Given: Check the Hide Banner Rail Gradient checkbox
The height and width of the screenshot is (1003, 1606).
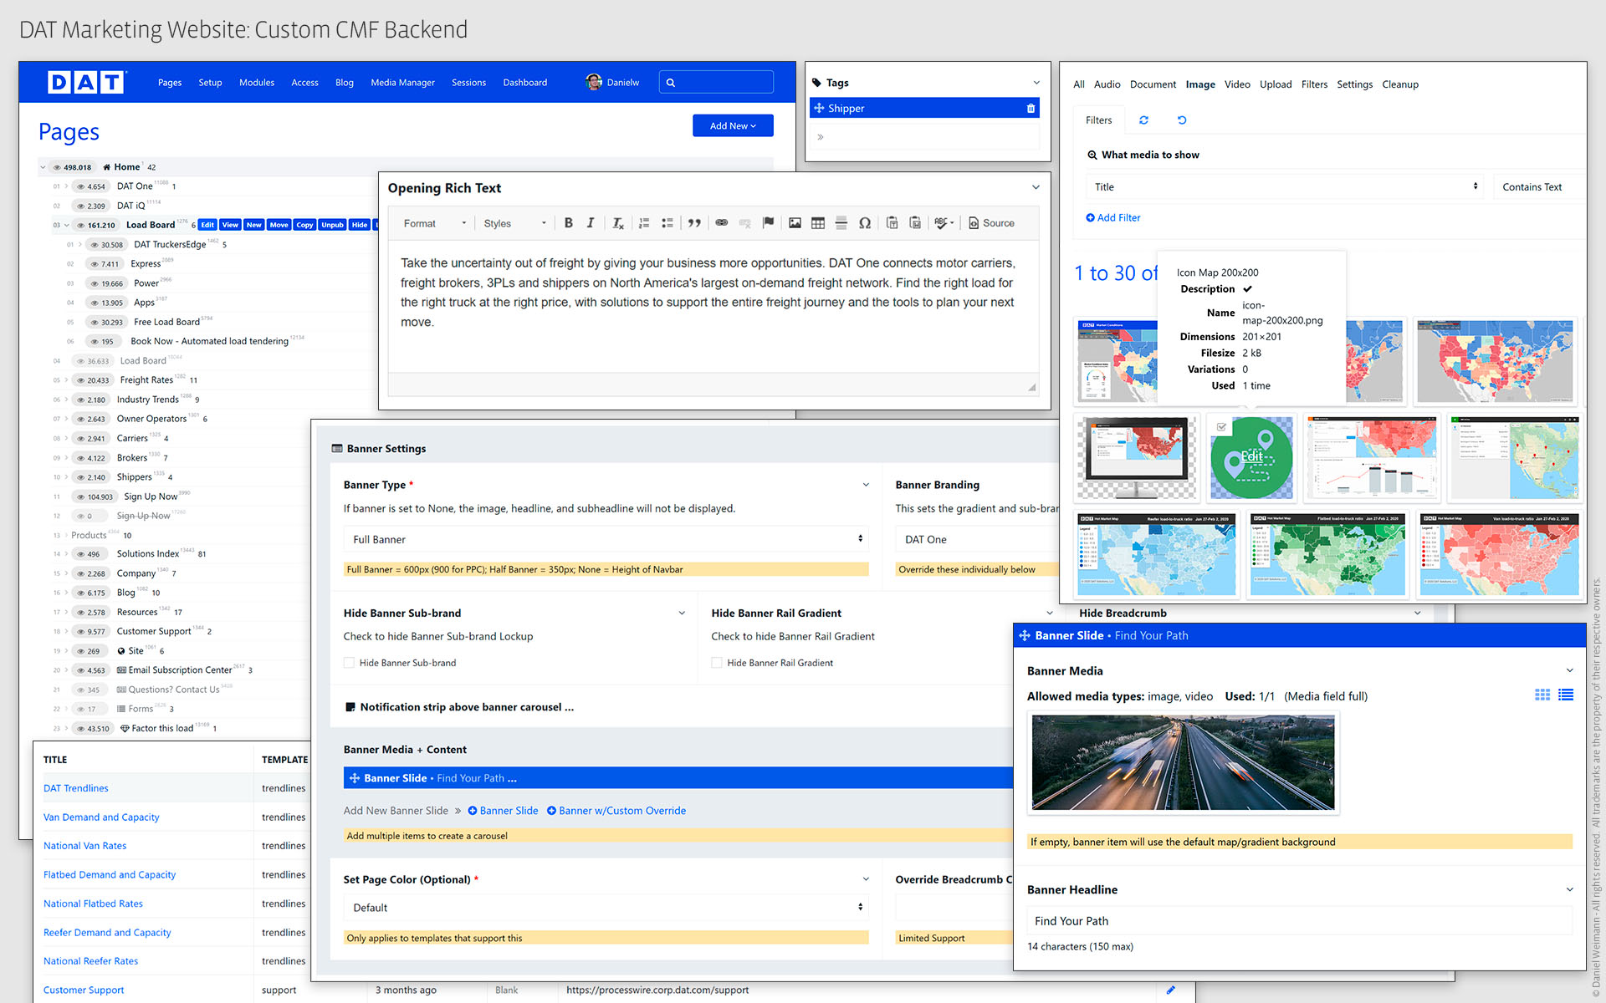Looking at the screenshot, I should click(717, 663).
